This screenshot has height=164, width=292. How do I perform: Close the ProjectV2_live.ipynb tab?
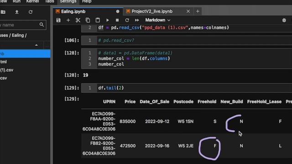pos(188,11)
